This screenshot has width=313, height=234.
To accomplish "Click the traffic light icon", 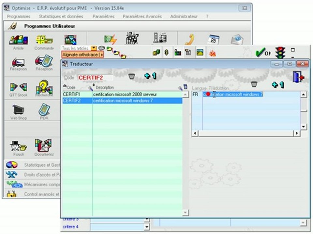I will click(x=280, y=53).
